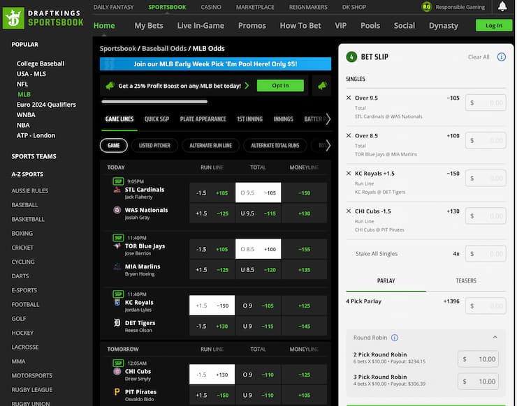Select Alternate Run Line filter chip
This screenshot has width=517, height=406.
click(211, 145)
